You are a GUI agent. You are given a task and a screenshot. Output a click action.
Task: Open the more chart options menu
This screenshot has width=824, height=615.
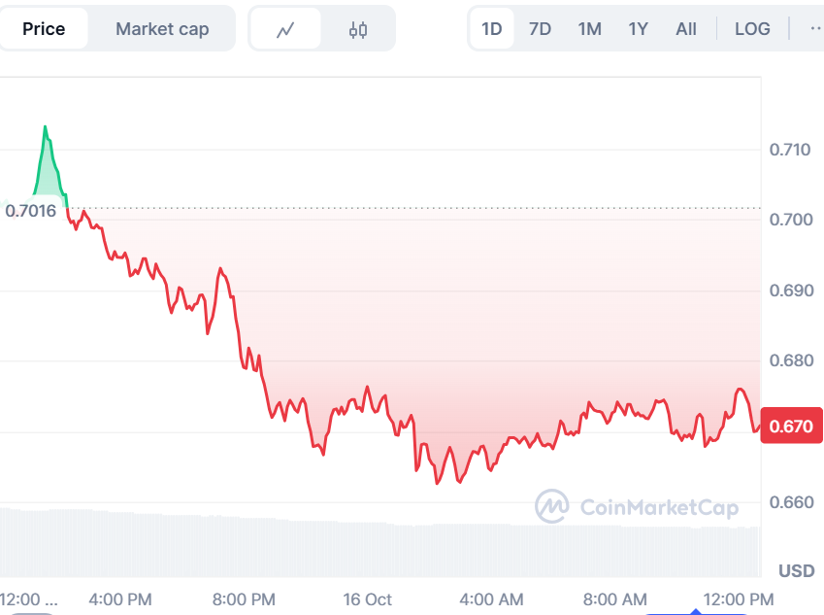click(x=813, y=28)
